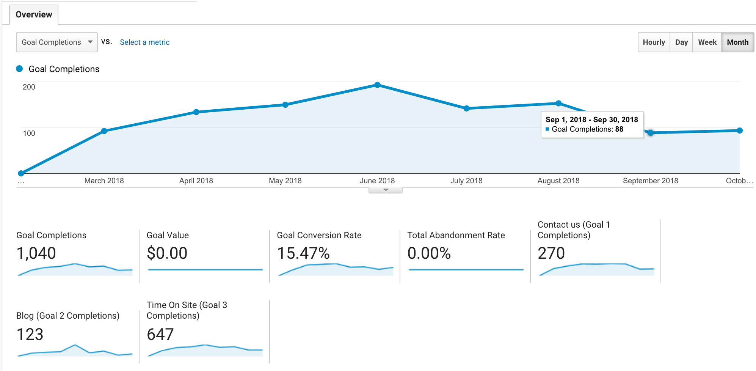Select the Month granularity button
The image size is (756, 371).
[737, 42]
